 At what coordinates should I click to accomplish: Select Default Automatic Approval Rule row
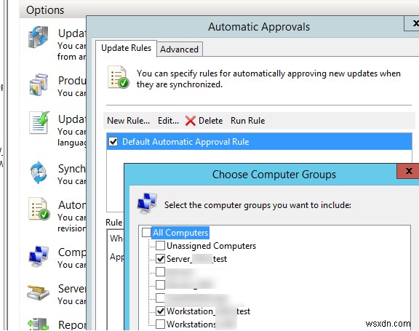coord(259,142)
